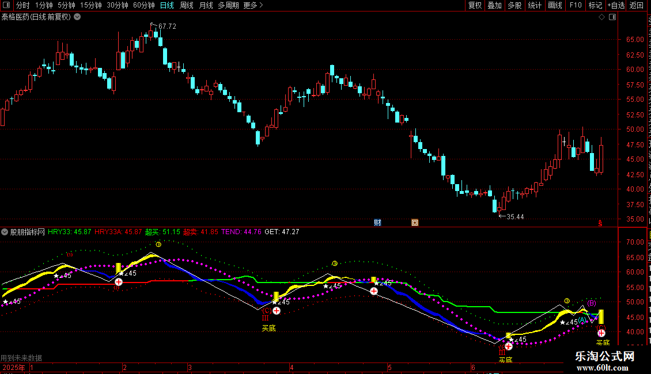Image resolution: width=651 pixels, height=374 pixels.
Task: Click the HRY33A: 45.87 indicator value
Action: (118, 232)
